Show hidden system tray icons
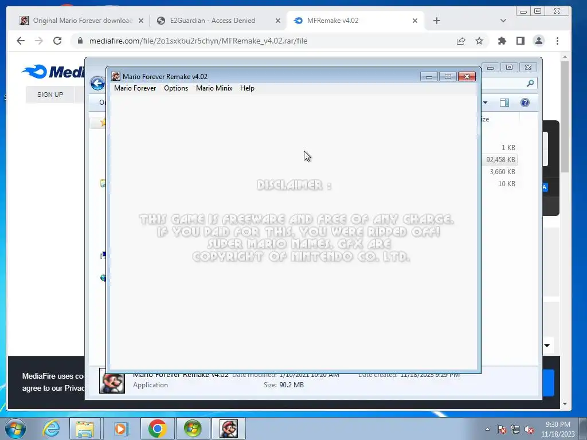This screenshot has height=440, width=587. [x=487, y=429]
